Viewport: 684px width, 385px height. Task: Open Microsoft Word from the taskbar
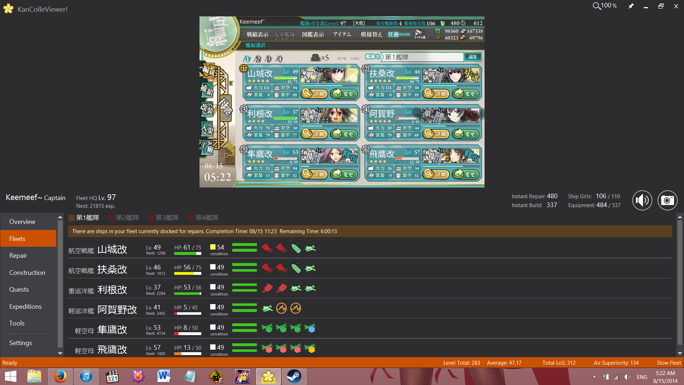coord(164,376)
